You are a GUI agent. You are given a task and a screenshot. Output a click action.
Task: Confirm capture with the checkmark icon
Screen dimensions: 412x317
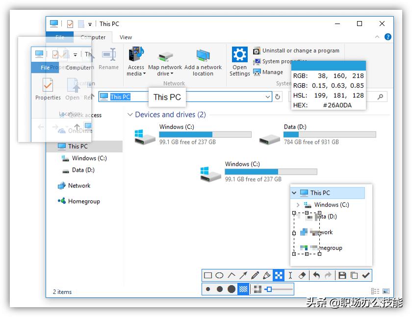pos(366,276)
